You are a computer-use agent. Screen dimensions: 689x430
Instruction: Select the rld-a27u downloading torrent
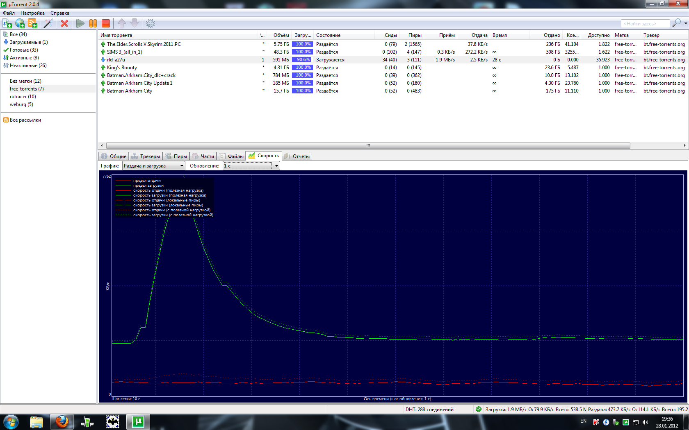[392, 60]
